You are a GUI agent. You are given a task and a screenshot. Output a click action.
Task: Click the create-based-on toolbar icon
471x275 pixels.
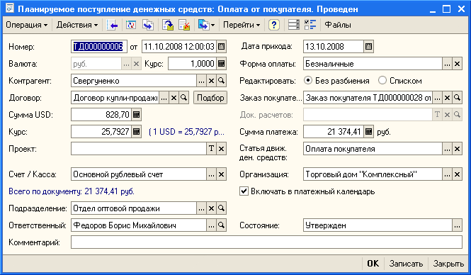point(204,25)
